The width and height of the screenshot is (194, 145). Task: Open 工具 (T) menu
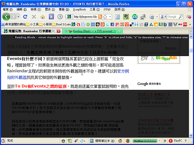point(95,9)
